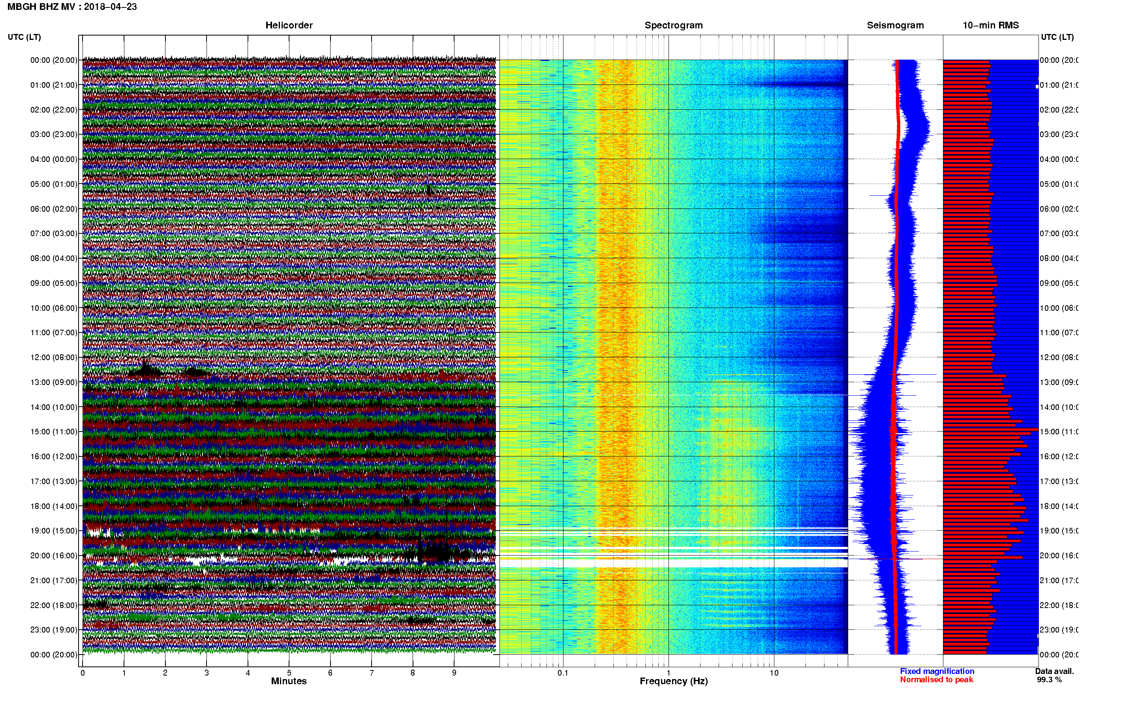Viewport: 1123px width, 702px height.
Task: Click the 'Normalised to peak' legend text
Action: point(936,680)
